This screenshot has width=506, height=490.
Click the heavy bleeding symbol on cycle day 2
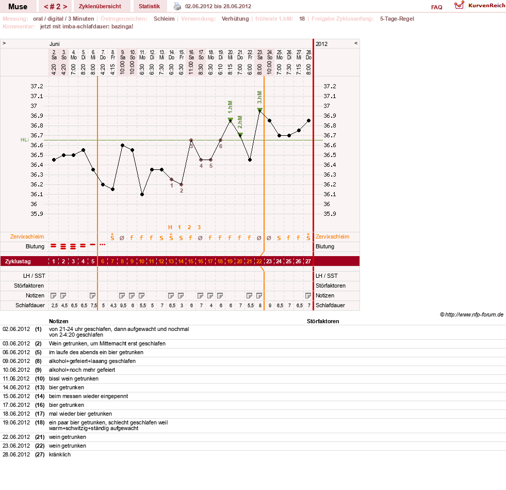tap(63, 246)
